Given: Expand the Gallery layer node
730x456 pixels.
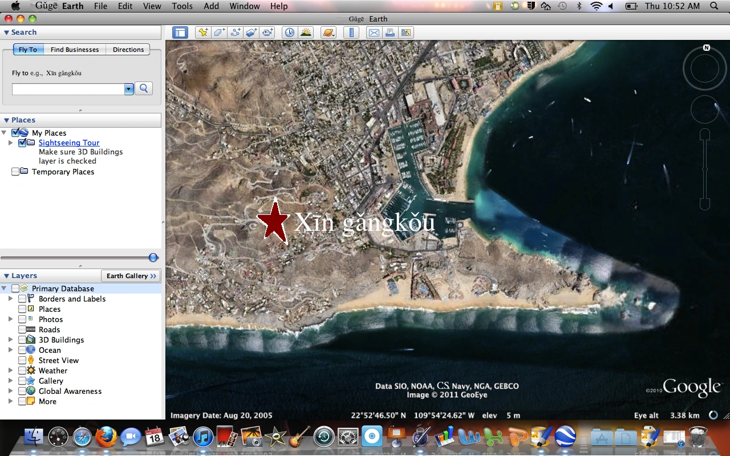Looking at the screenshot, I should [10, 381].
